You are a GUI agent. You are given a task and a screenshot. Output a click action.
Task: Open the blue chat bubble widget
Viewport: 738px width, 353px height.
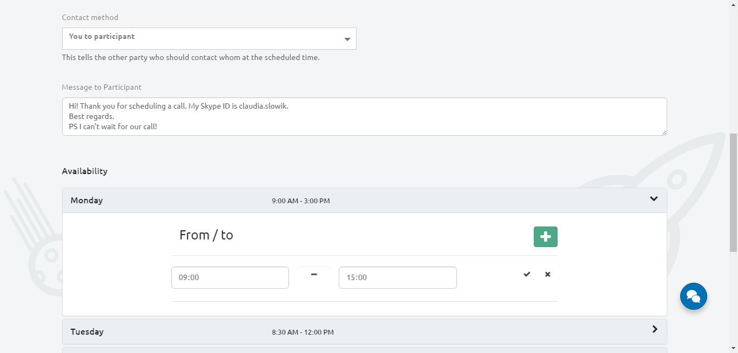[x=693, y=296]
